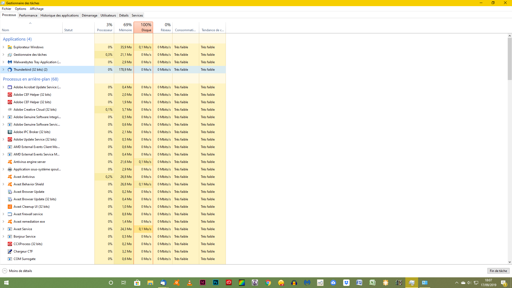Select the Avast Browser Update (32 bits) row
This screenshot has height=288, width=512.
113,199
